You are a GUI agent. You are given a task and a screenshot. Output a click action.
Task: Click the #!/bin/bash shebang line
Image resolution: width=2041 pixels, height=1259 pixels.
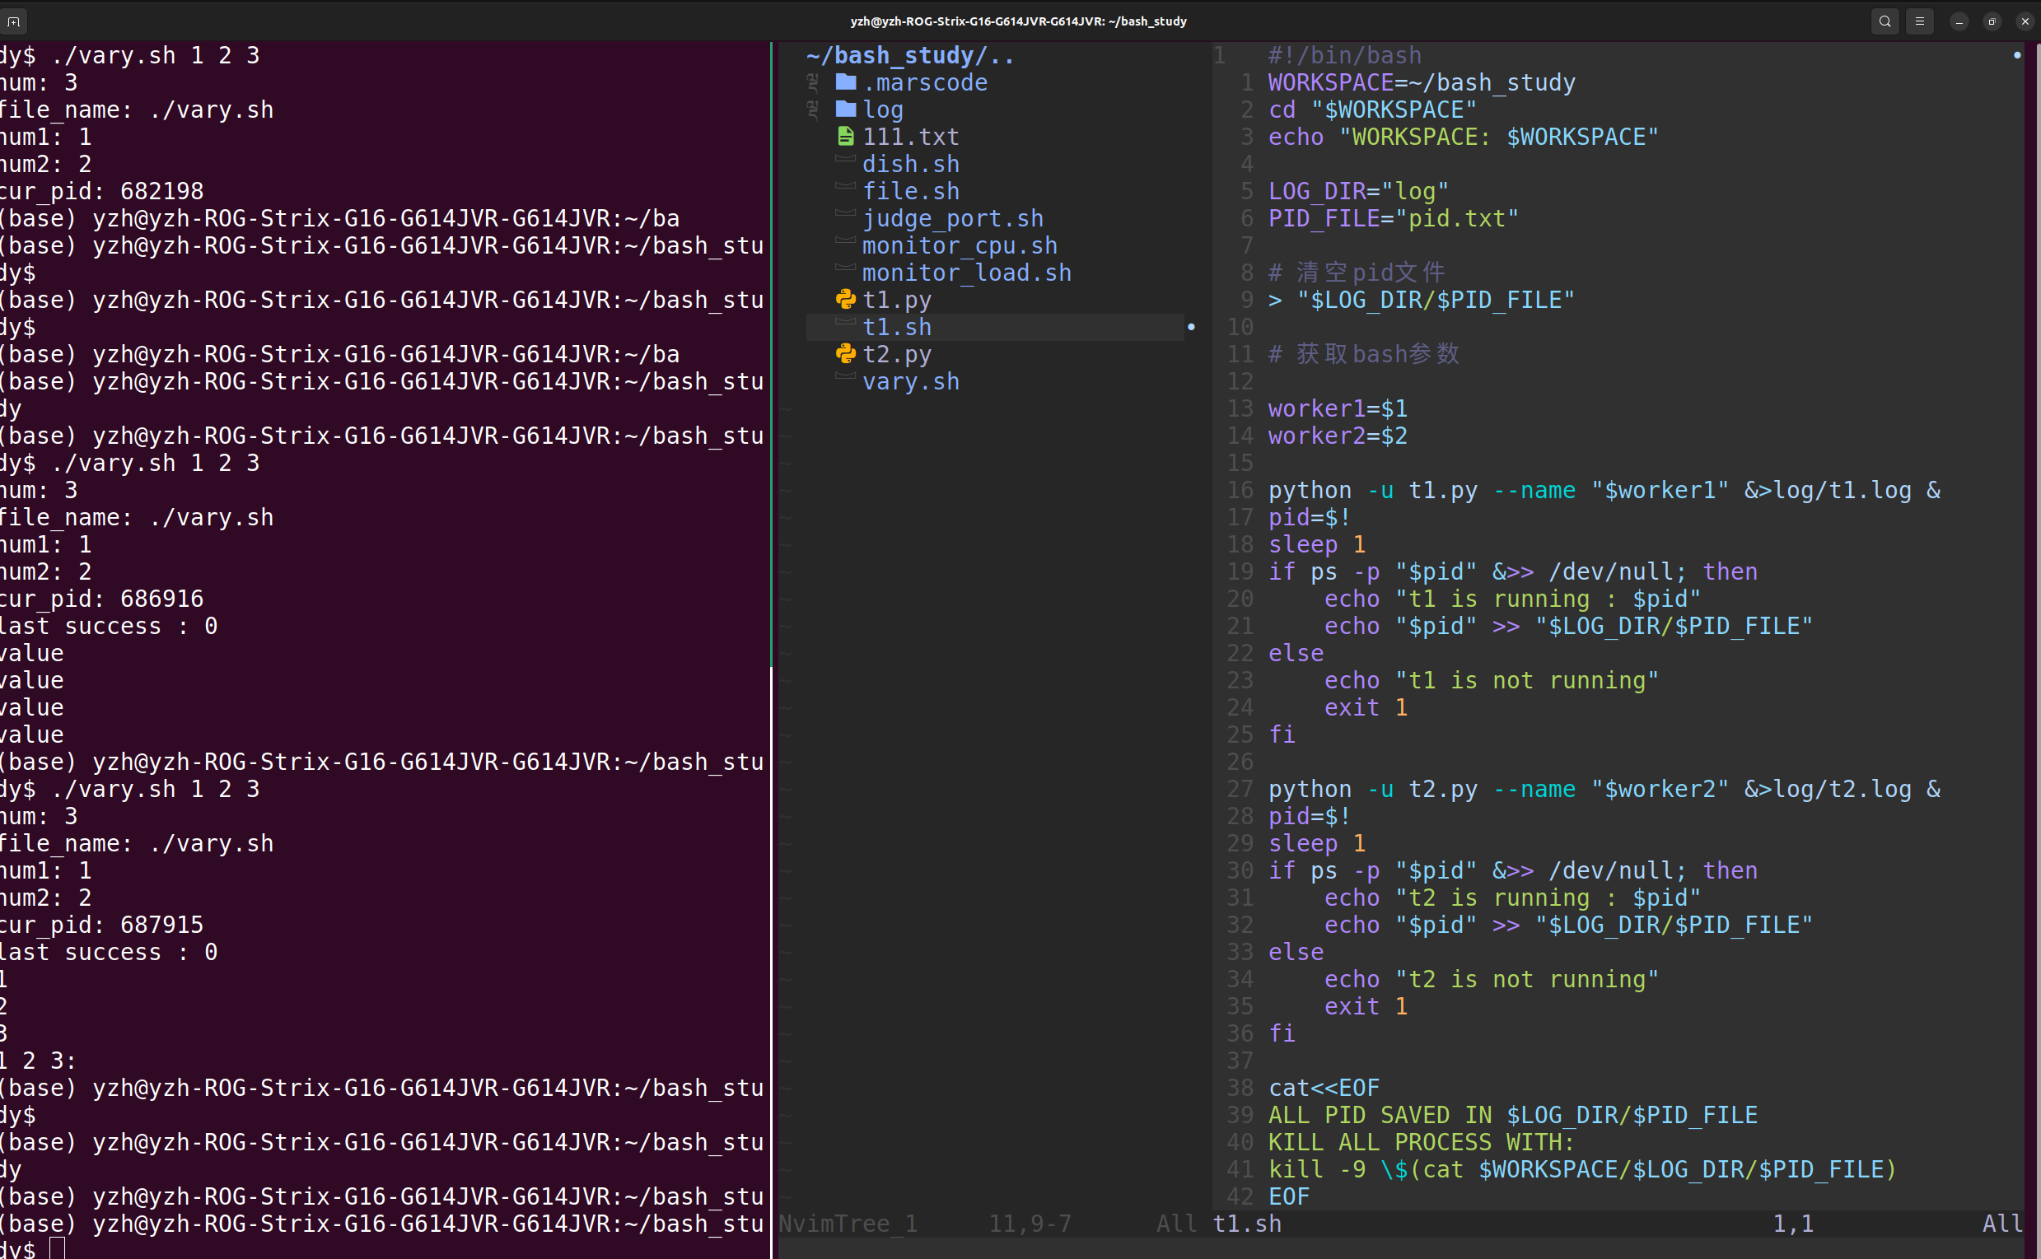(1345, 55)
